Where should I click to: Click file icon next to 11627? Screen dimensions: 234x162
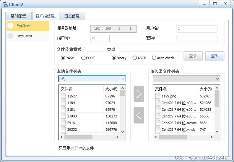63,96
